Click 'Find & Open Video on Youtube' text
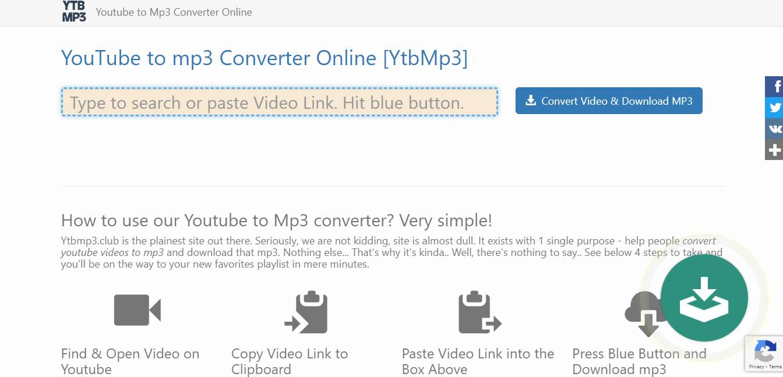783x377 pixels. (130, 361)
